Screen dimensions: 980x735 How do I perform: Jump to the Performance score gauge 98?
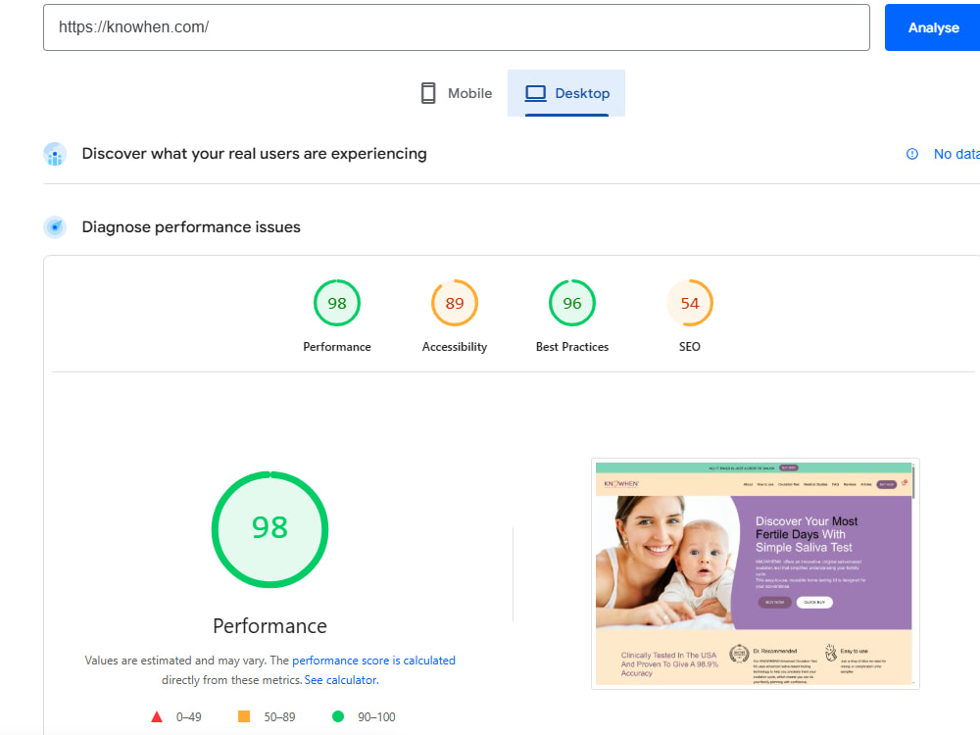[337, 303]
